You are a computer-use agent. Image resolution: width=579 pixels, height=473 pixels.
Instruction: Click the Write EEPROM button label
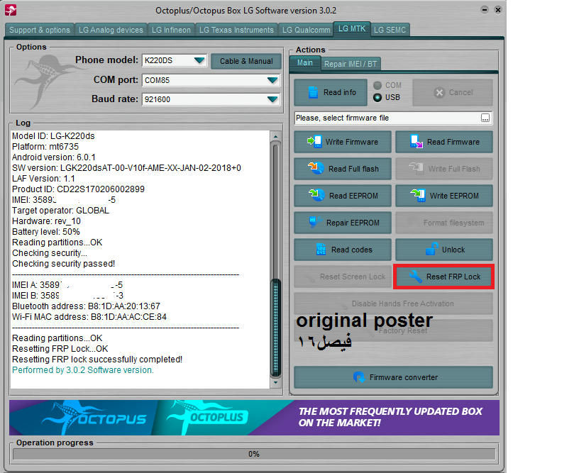point(454,196)
